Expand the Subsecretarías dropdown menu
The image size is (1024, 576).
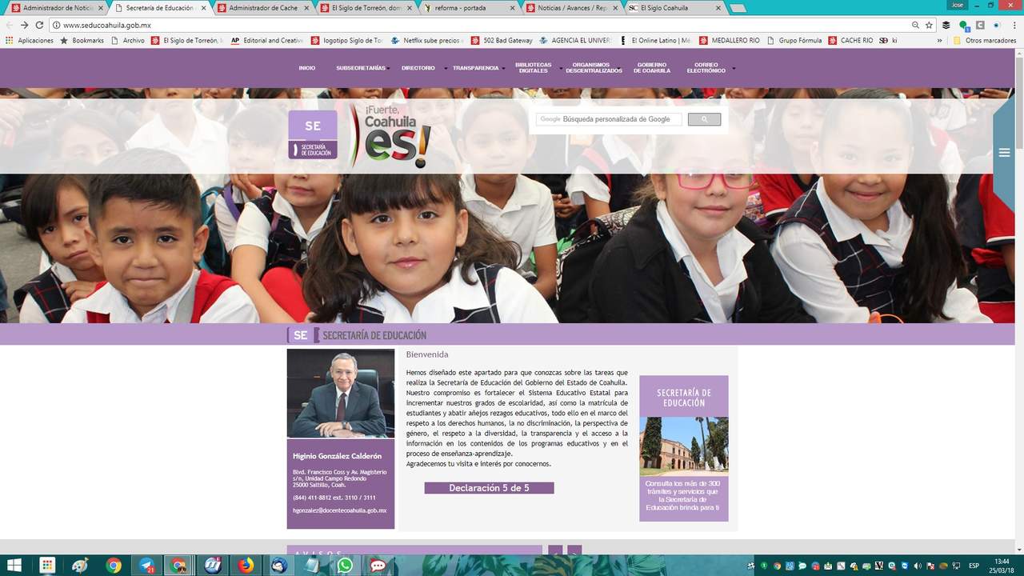pos(361,68)
